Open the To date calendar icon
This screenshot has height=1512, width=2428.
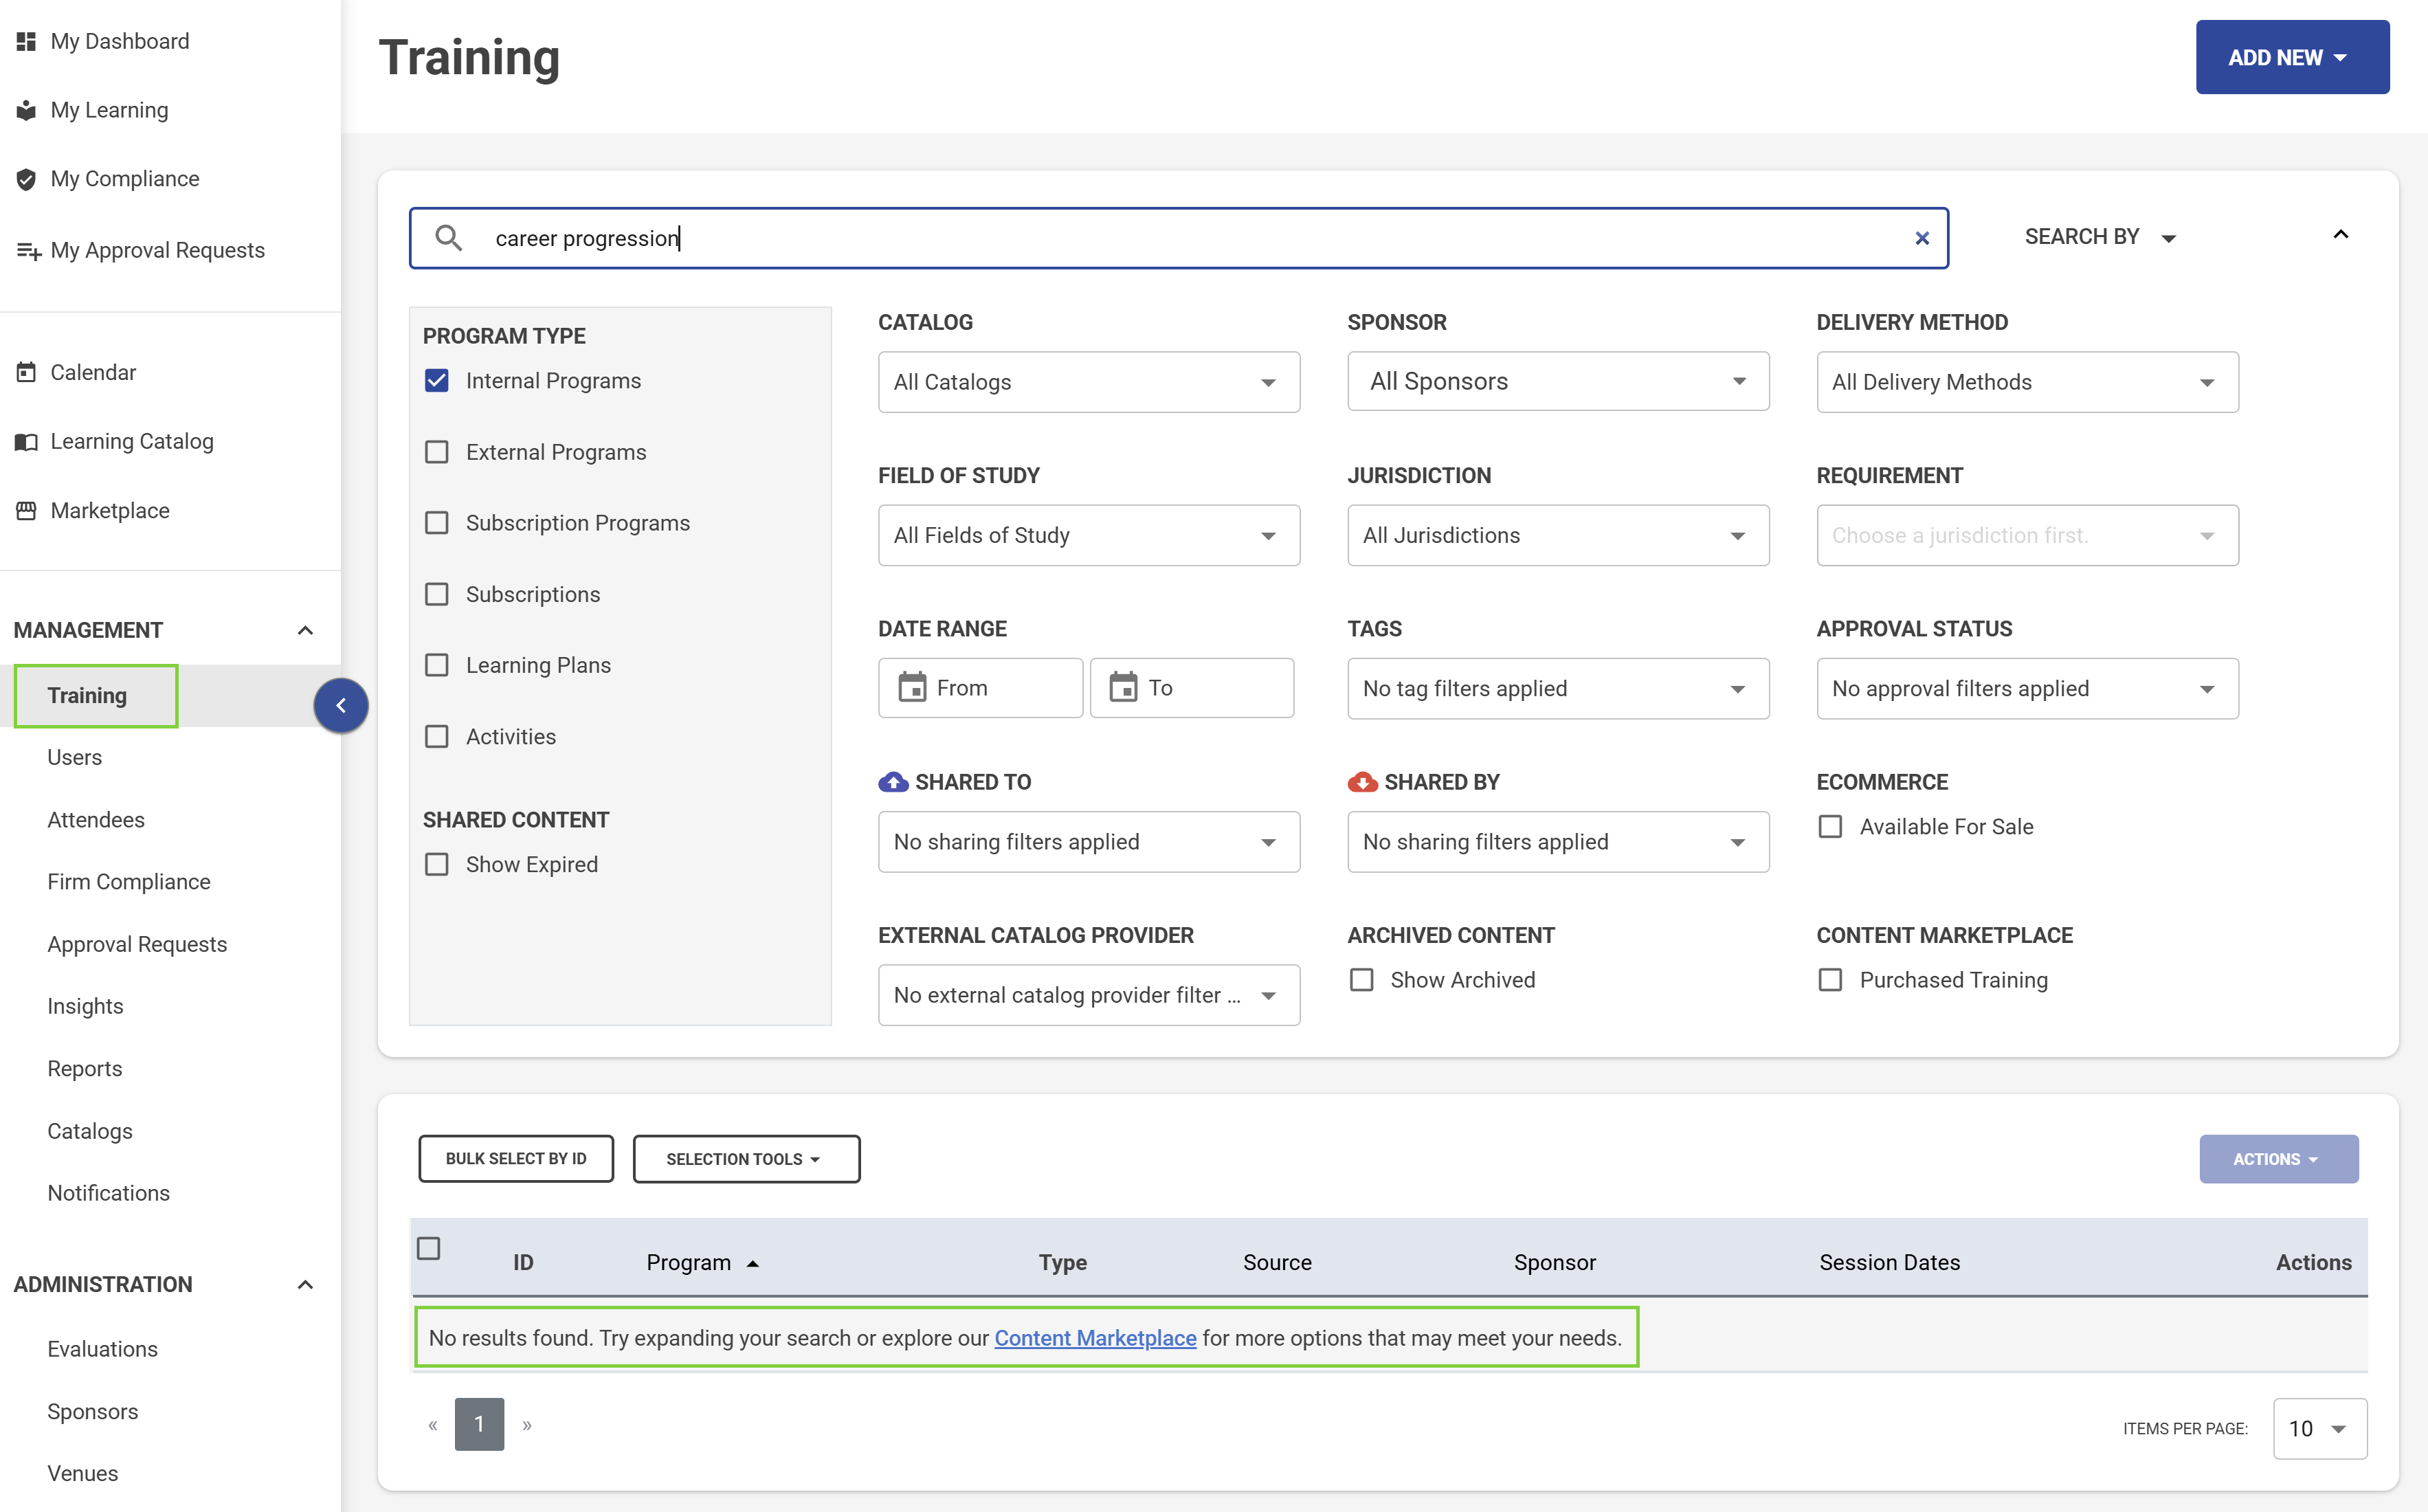[1123, 688]
